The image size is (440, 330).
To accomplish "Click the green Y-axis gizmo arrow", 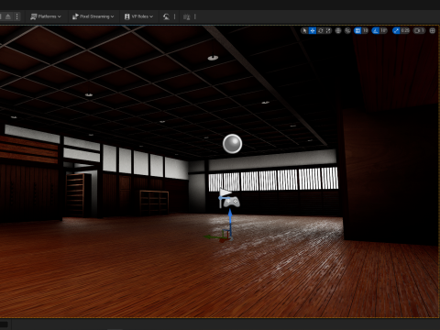I will 213,236.
